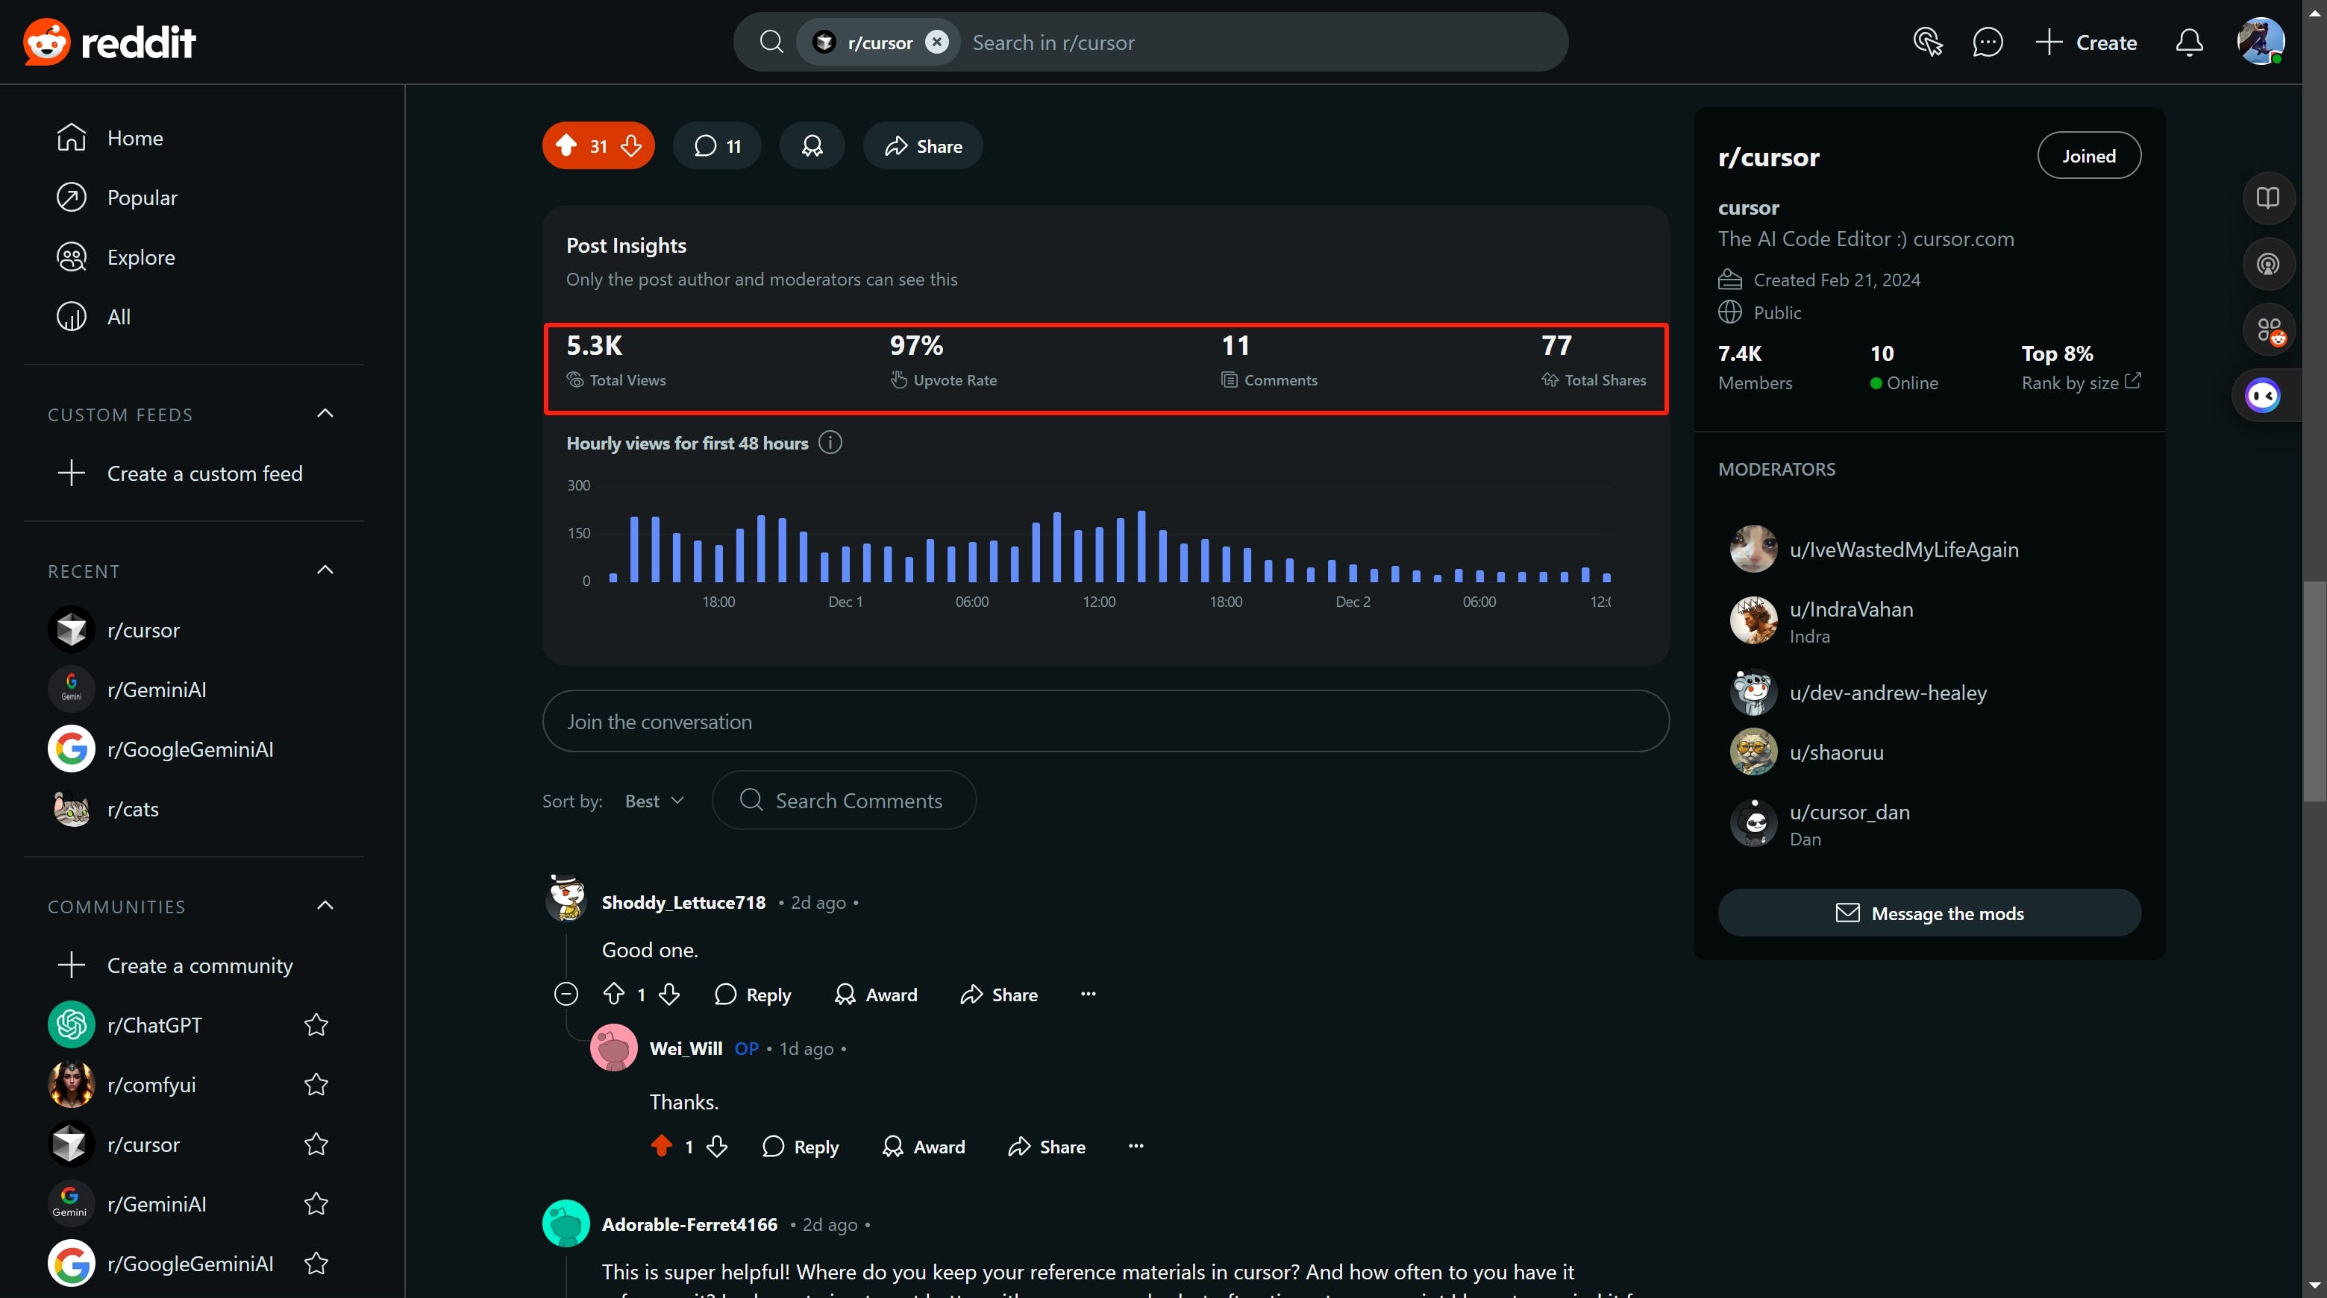This screenshot has height=1298, width=2327.
Task: Open the notifications bell
Action: tap(2188, 42)
